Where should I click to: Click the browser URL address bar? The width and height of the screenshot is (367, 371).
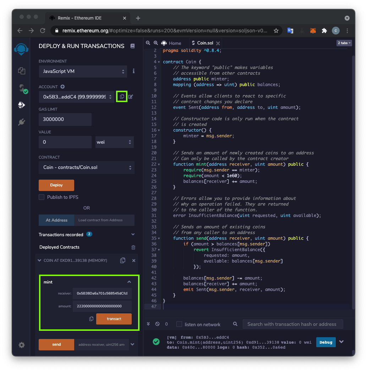(x=164, y=31)
